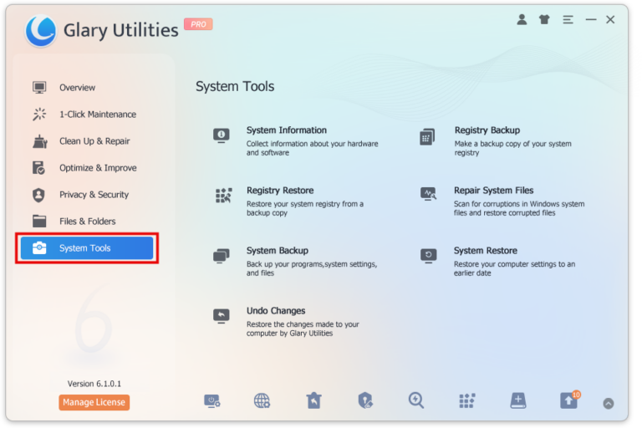Click the Repair System Files icon
This screenshot has height=428, width=642.
(428, 194)
